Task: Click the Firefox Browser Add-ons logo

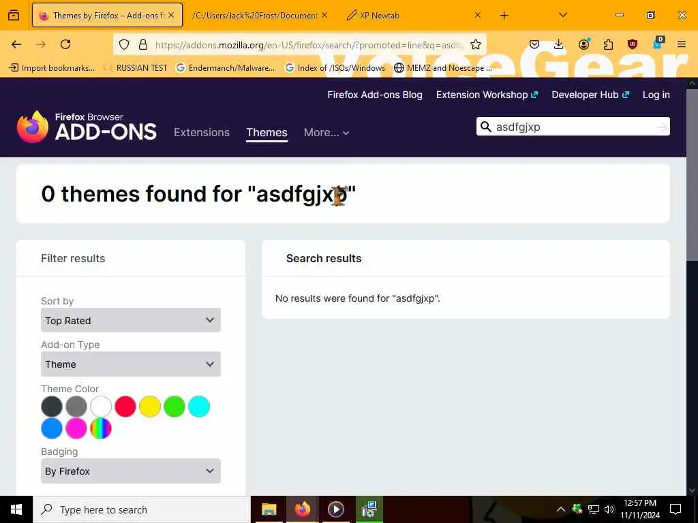Action: click(87, 127)
